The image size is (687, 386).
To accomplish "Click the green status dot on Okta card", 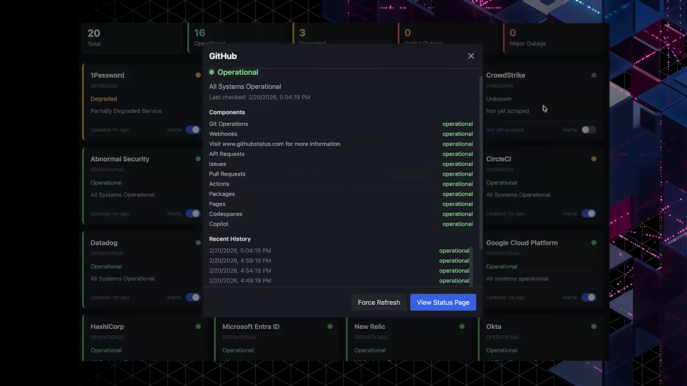I will coord(594,326).
